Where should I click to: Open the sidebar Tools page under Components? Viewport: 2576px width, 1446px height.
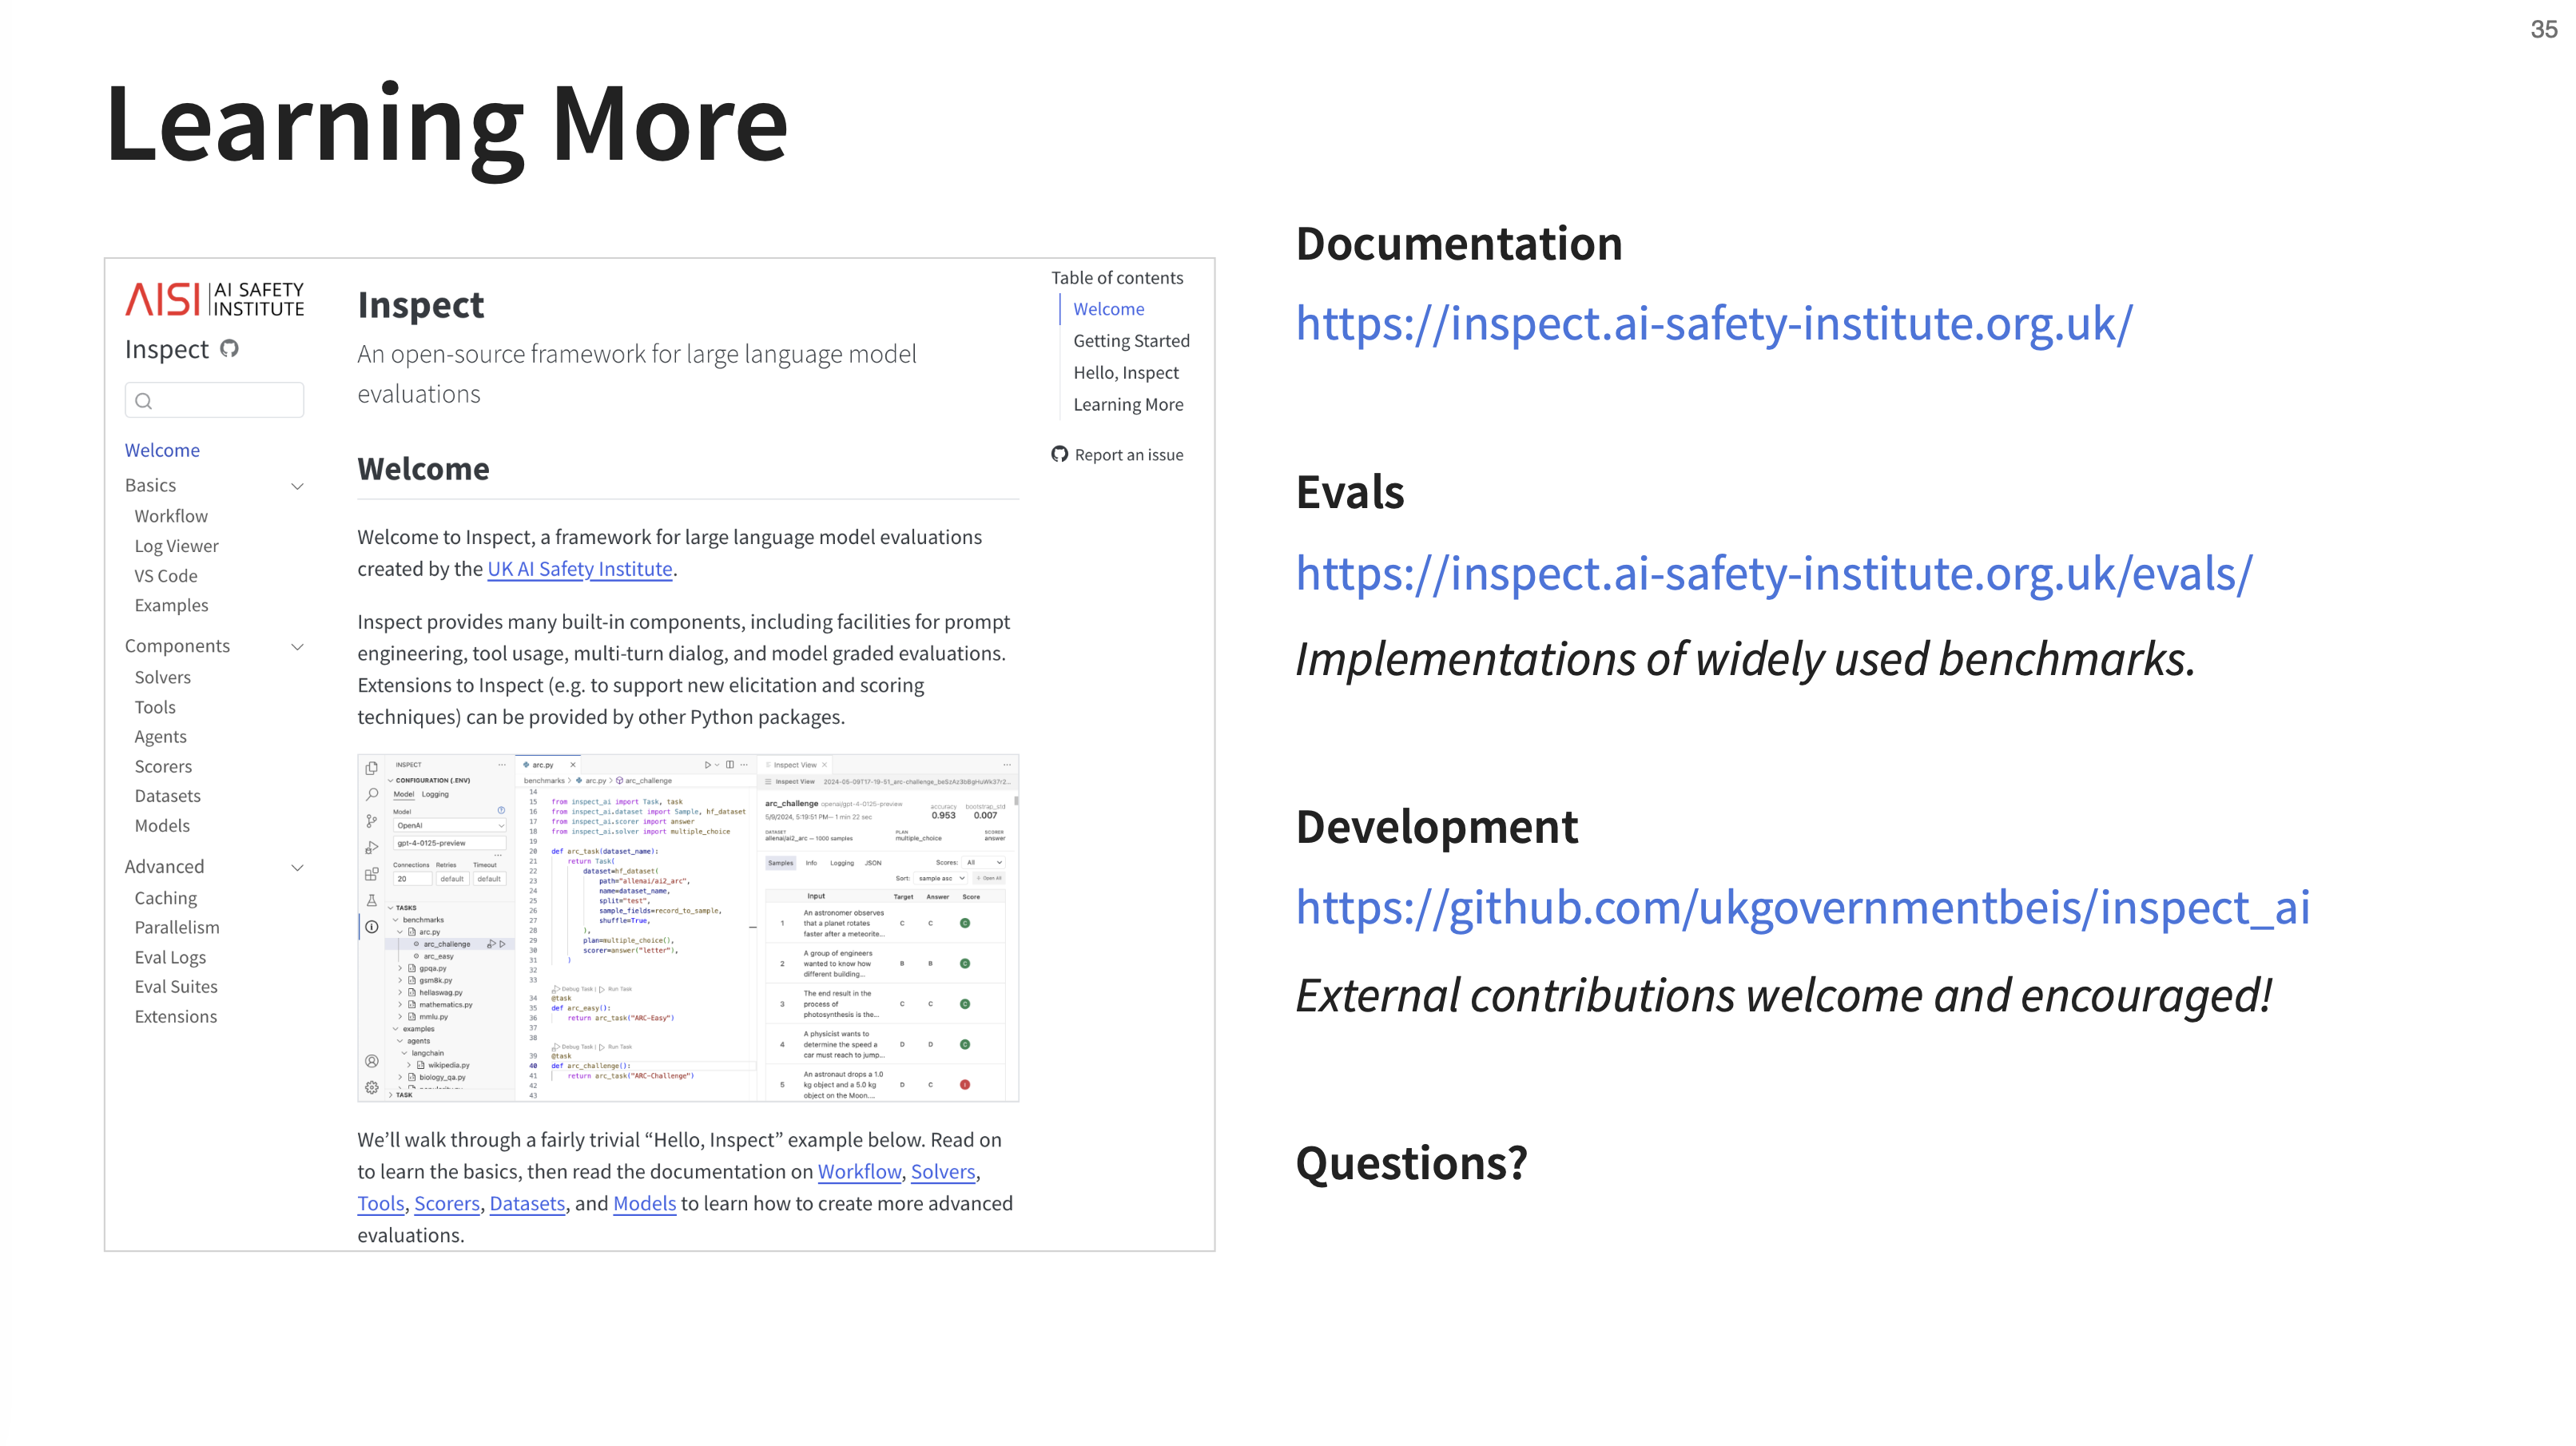(155, 707)
